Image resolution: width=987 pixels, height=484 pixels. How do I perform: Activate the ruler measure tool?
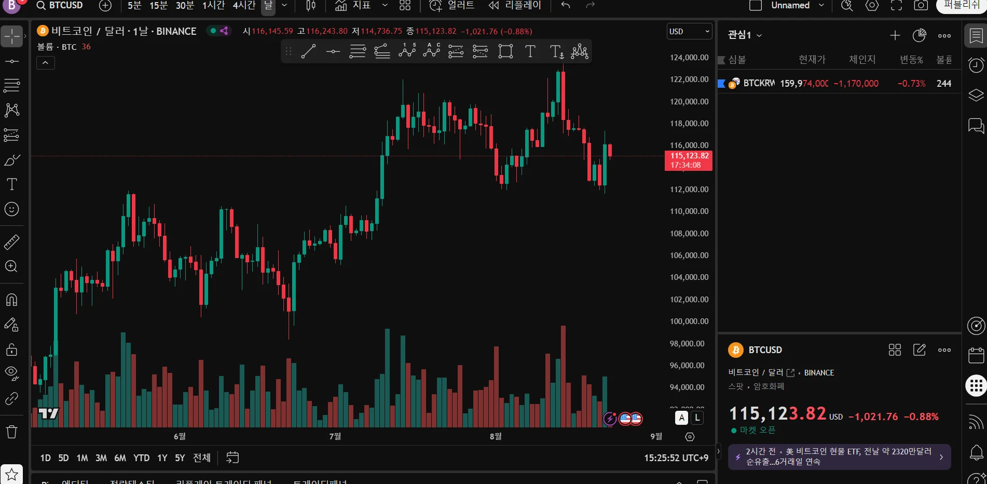[x=11, y=242]
